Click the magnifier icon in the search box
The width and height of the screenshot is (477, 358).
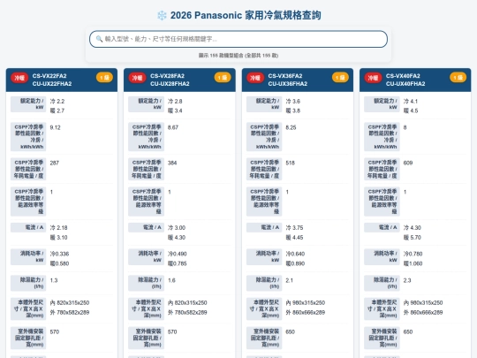[x=99, y=39]
